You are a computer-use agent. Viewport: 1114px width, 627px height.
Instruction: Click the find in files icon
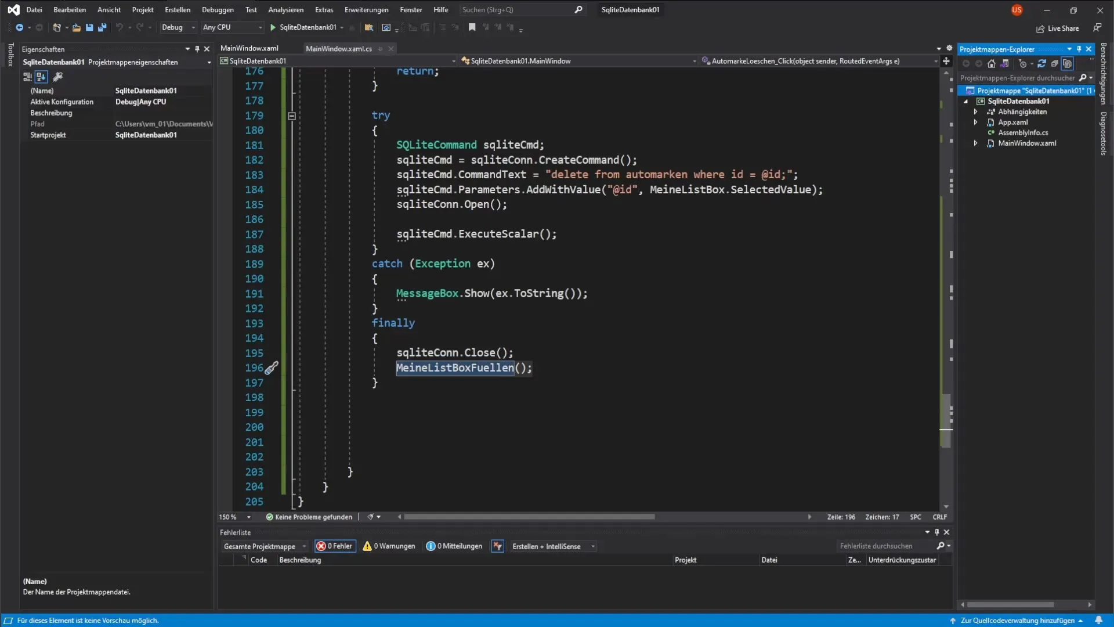pyautogui.click(x=368, y=27)
